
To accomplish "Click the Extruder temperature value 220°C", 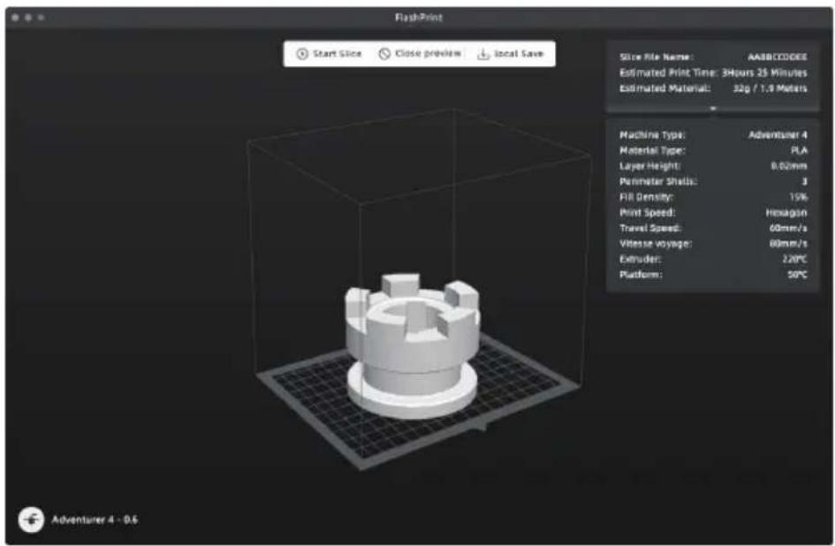I will click(x=794, y=259).
